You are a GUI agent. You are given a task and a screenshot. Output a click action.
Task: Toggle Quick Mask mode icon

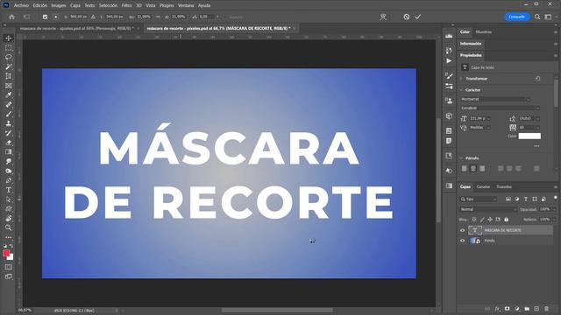click(x=9, y=267)
